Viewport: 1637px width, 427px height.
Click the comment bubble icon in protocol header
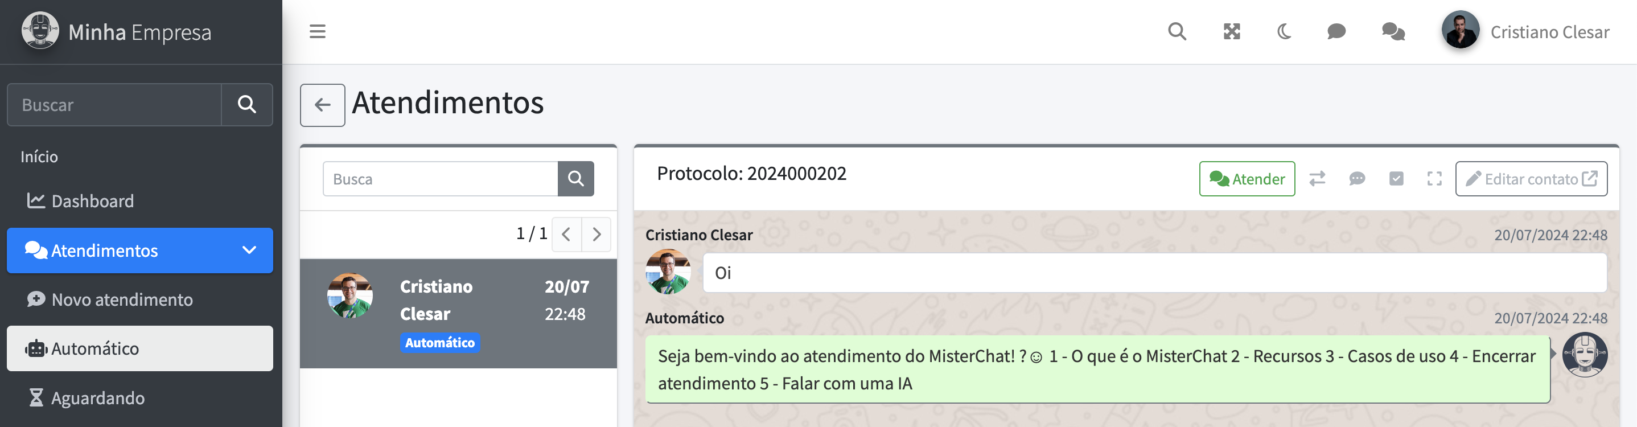tap(1357, 179)
